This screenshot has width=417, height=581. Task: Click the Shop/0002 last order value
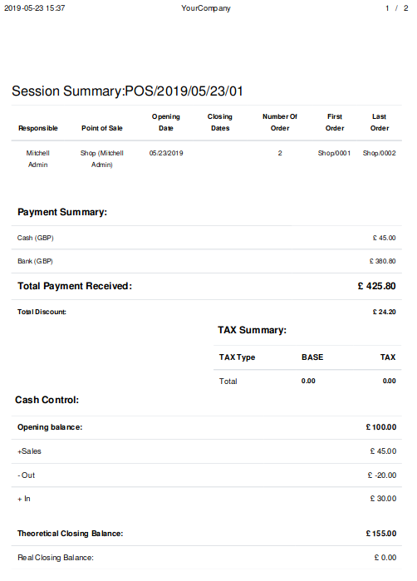point(380,153)
